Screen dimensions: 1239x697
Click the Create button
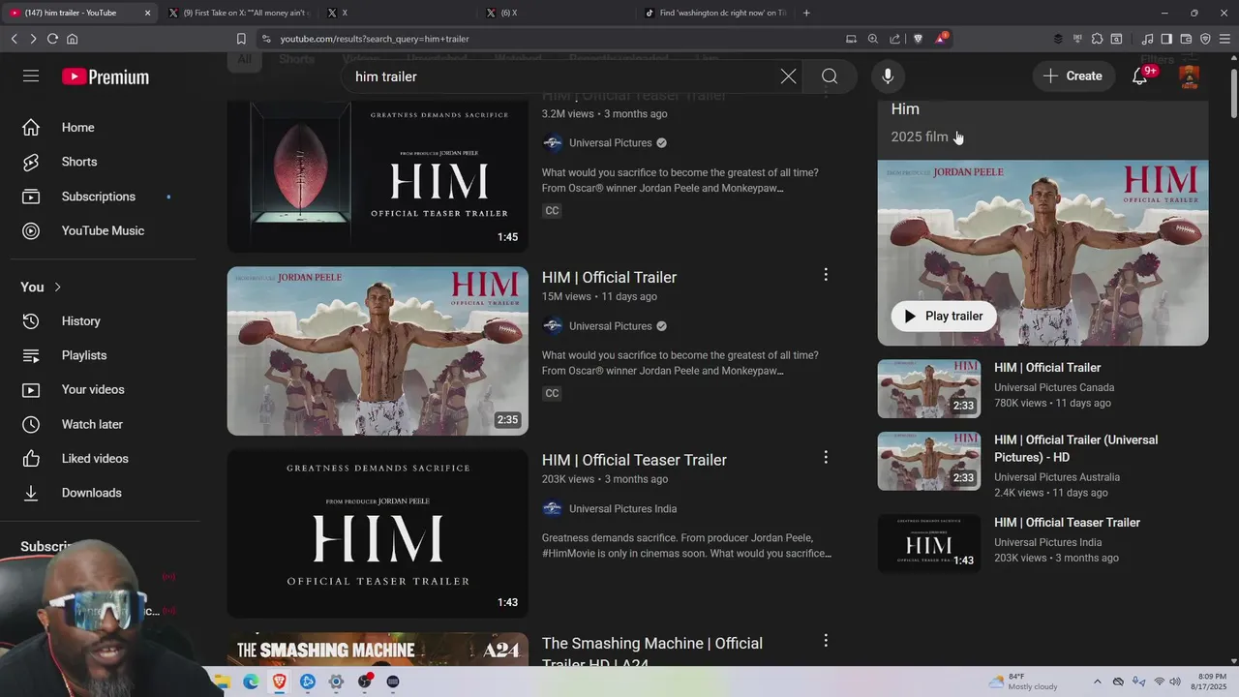[x=1073, y=76]
